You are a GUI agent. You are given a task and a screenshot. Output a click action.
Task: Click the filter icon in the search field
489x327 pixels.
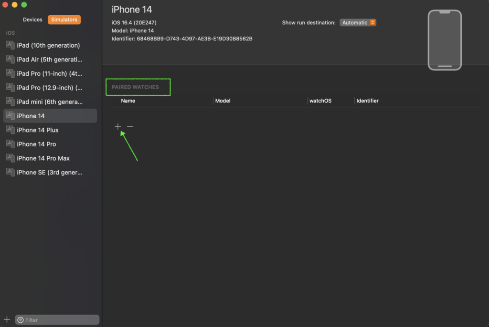point(21,320)
